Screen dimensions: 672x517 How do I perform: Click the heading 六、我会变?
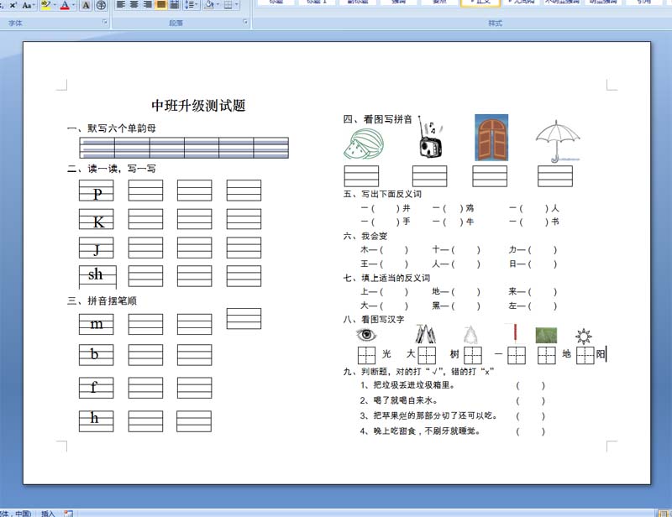click(365, 236)
